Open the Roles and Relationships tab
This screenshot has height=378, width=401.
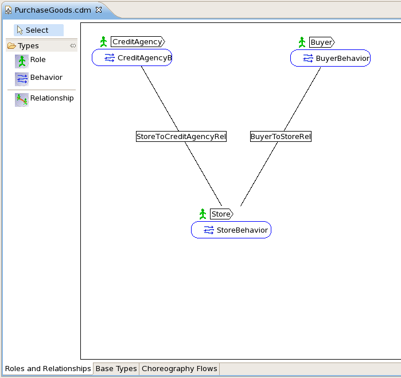pyautogui.click(x=48, y=369)
